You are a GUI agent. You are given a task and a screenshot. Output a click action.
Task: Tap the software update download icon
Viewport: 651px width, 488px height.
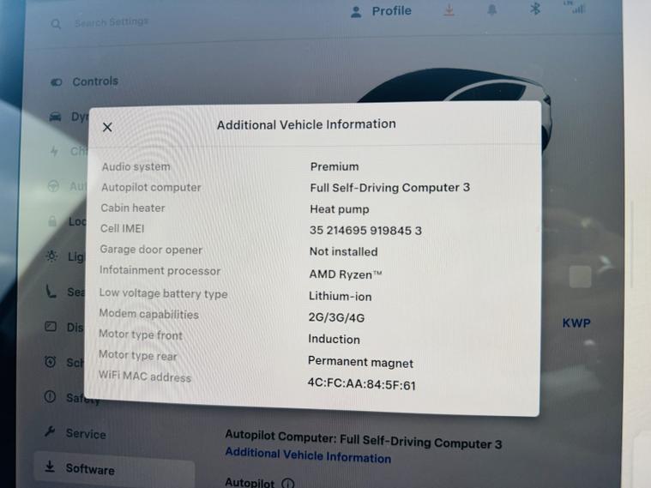coord(449,11)
